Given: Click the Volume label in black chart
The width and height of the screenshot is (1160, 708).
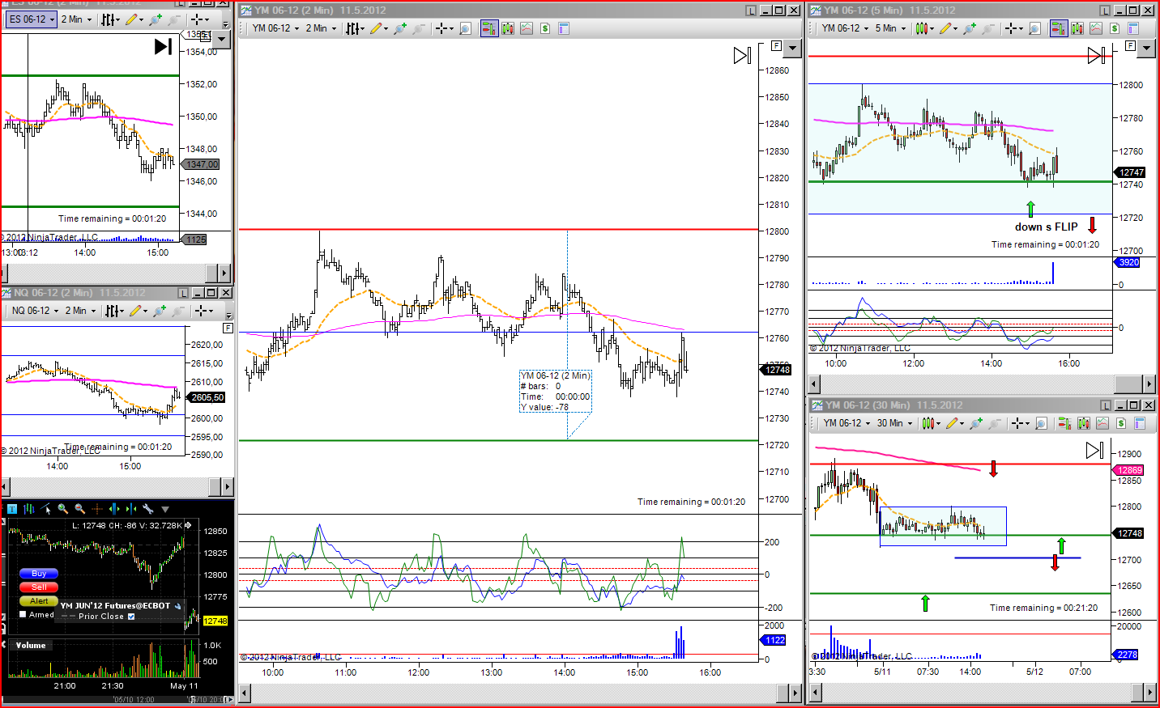Looking at the screenshot, I should tap(31, 645).
